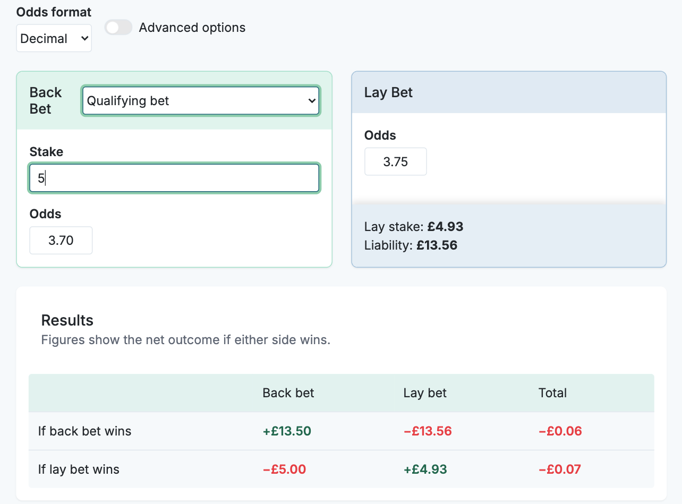Click the +£13.50 back bet result

[287, 431]
